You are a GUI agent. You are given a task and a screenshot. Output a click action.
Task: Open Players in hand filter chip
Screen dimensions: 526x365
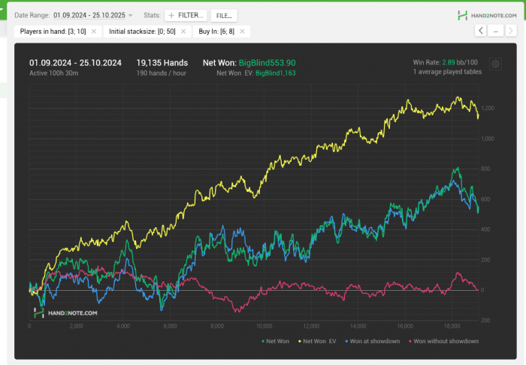53,31
